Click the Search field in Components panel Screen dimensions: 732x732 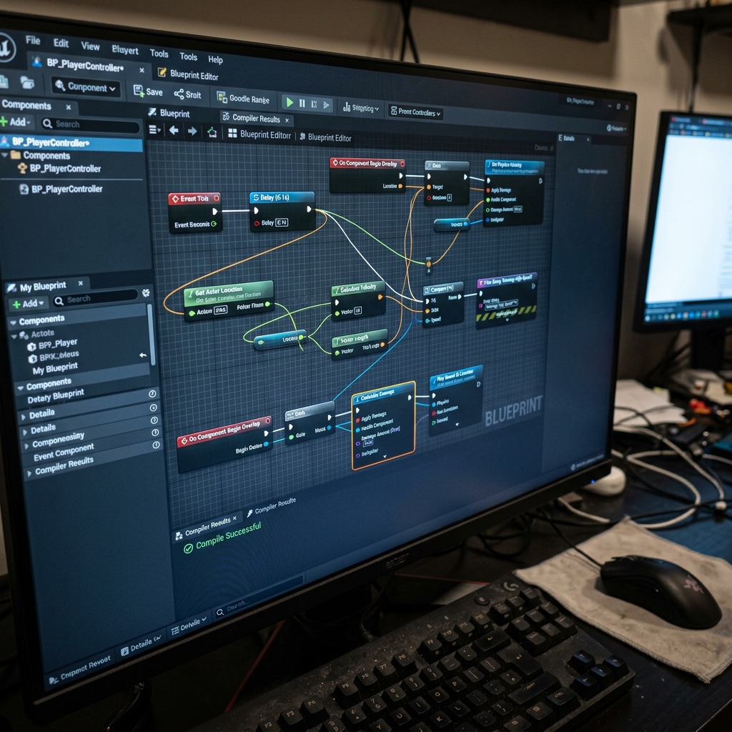90,124
